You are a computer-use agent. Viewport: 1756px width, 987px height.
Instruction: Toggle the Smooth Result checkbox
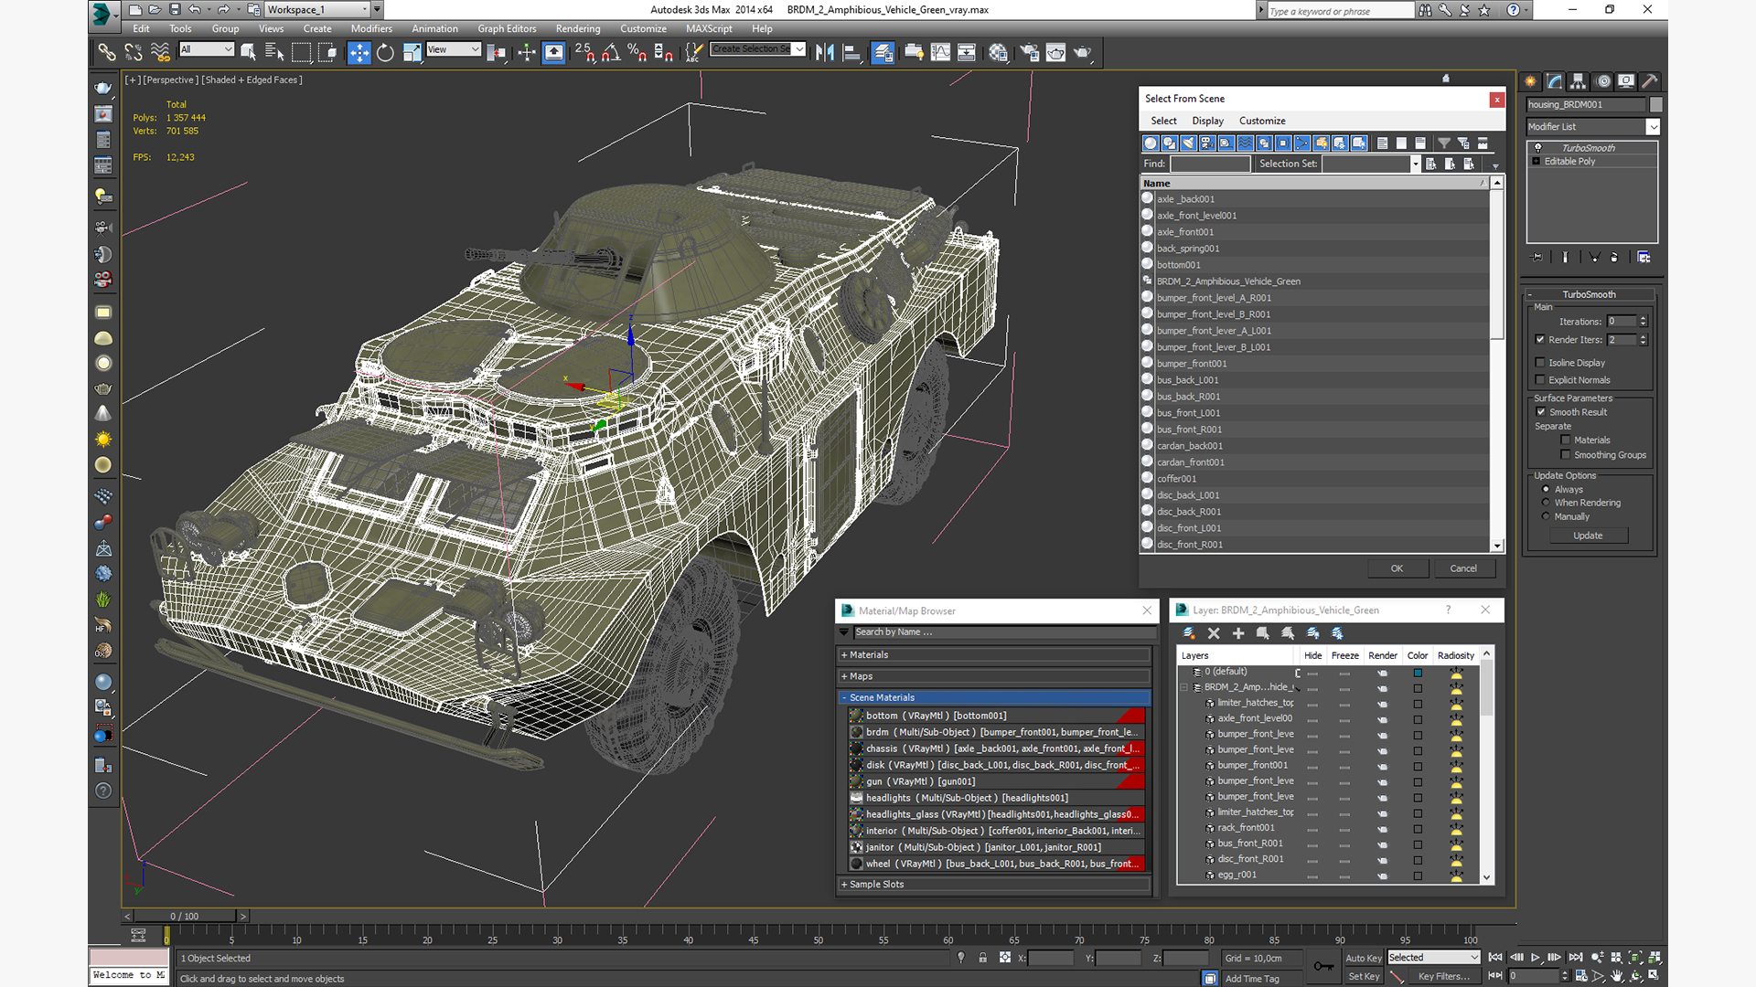coord(1540,412)
